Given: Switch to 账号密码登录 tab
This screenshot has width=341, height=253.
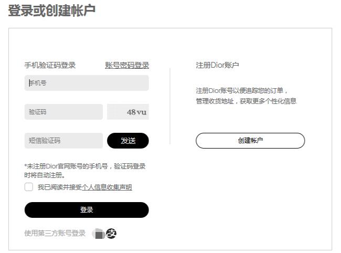Looking at the screenshot, I should (127, 66).
